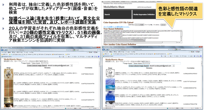Switch to the Media-Impression Definition tab
Viewport: 204px width, 110px height.
[144, 14]
